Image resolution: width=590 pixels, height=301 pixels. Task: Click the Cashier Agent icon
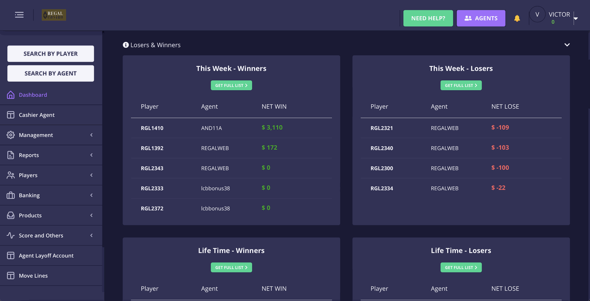click(11, 115)
